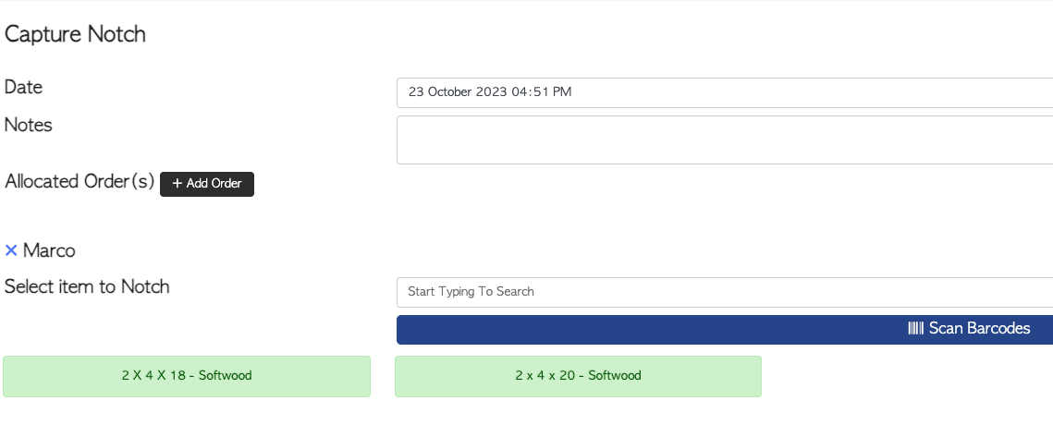This screenshot has width=1053, height=425.
Task: Click the Marco name label
Action: coord(49,251)
